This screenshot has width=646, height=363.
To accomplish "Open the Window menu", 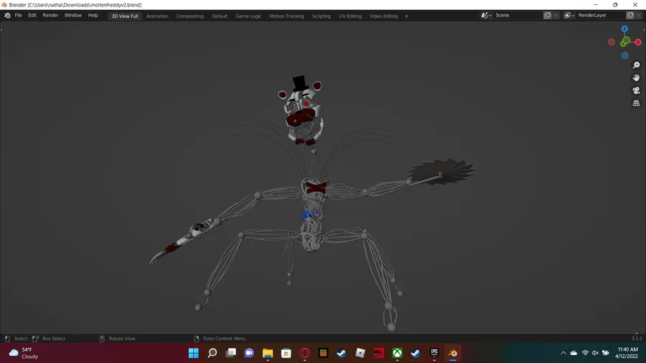I will point(73,16).
